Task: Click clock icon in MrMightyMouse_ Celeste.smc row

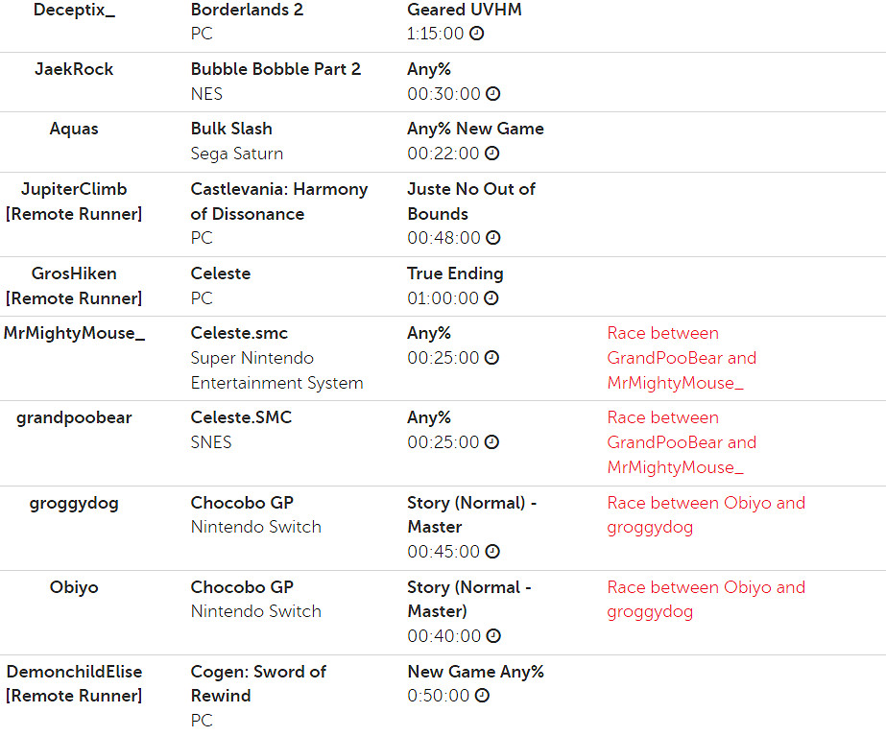Action: click(x=492, y=358)
